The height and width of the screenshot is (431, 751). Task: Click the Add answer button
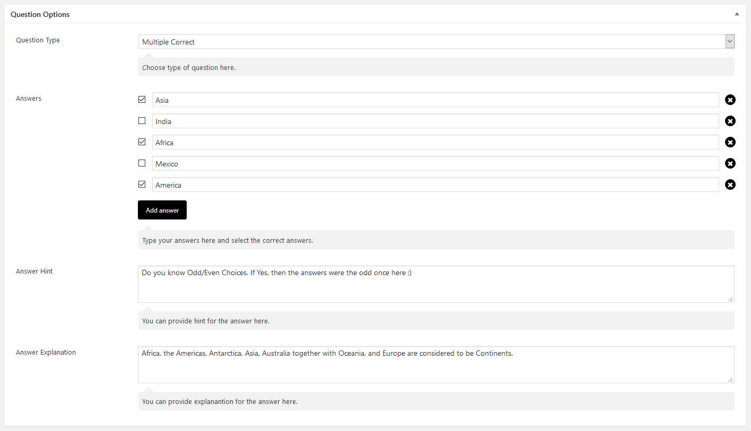pyautogui.click(x=162, y=210)
